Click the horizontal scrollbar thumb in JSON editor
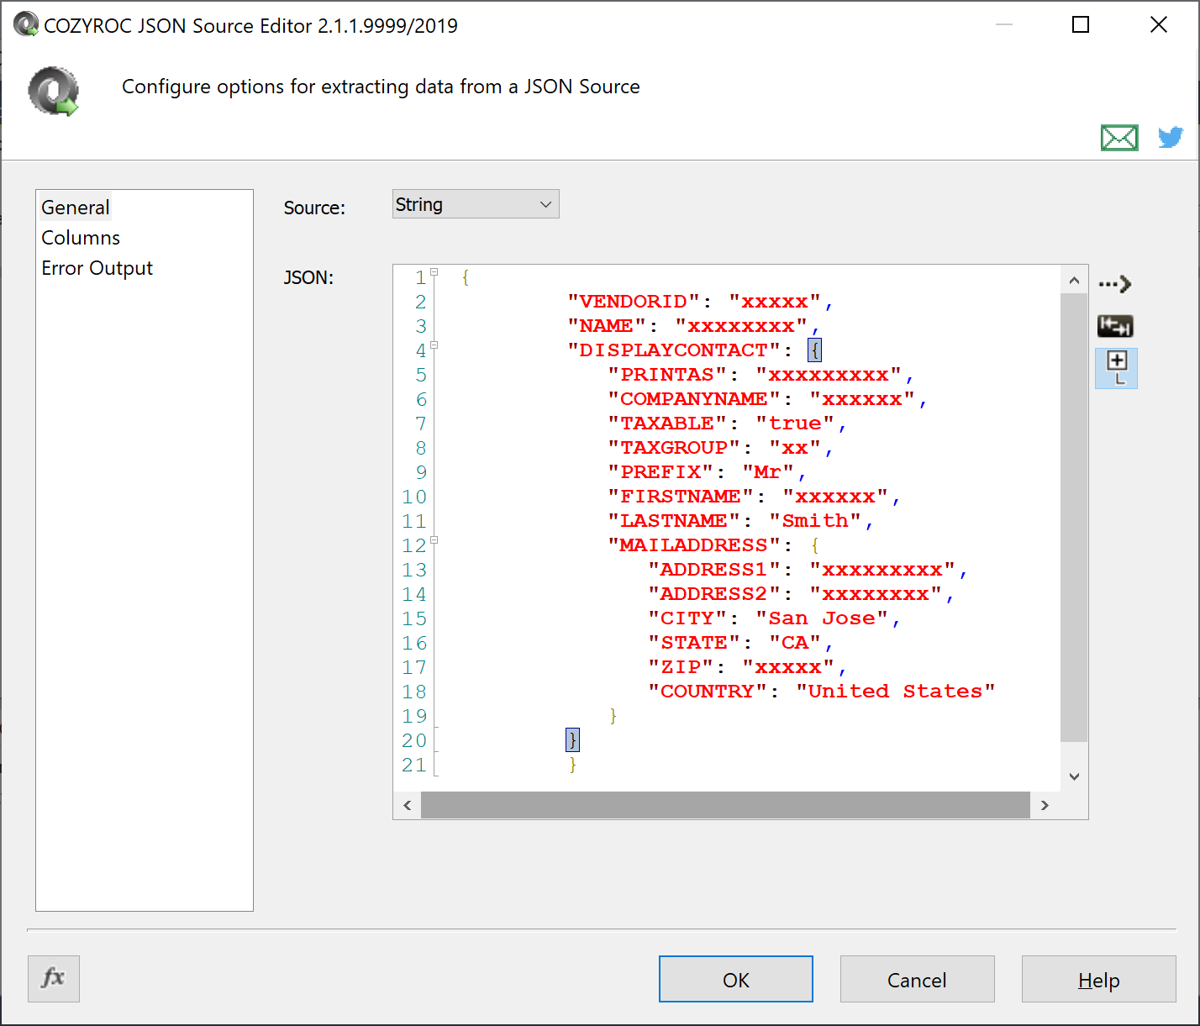The width and height of the screenshot is (1200, 1026). tap(725, 805)
